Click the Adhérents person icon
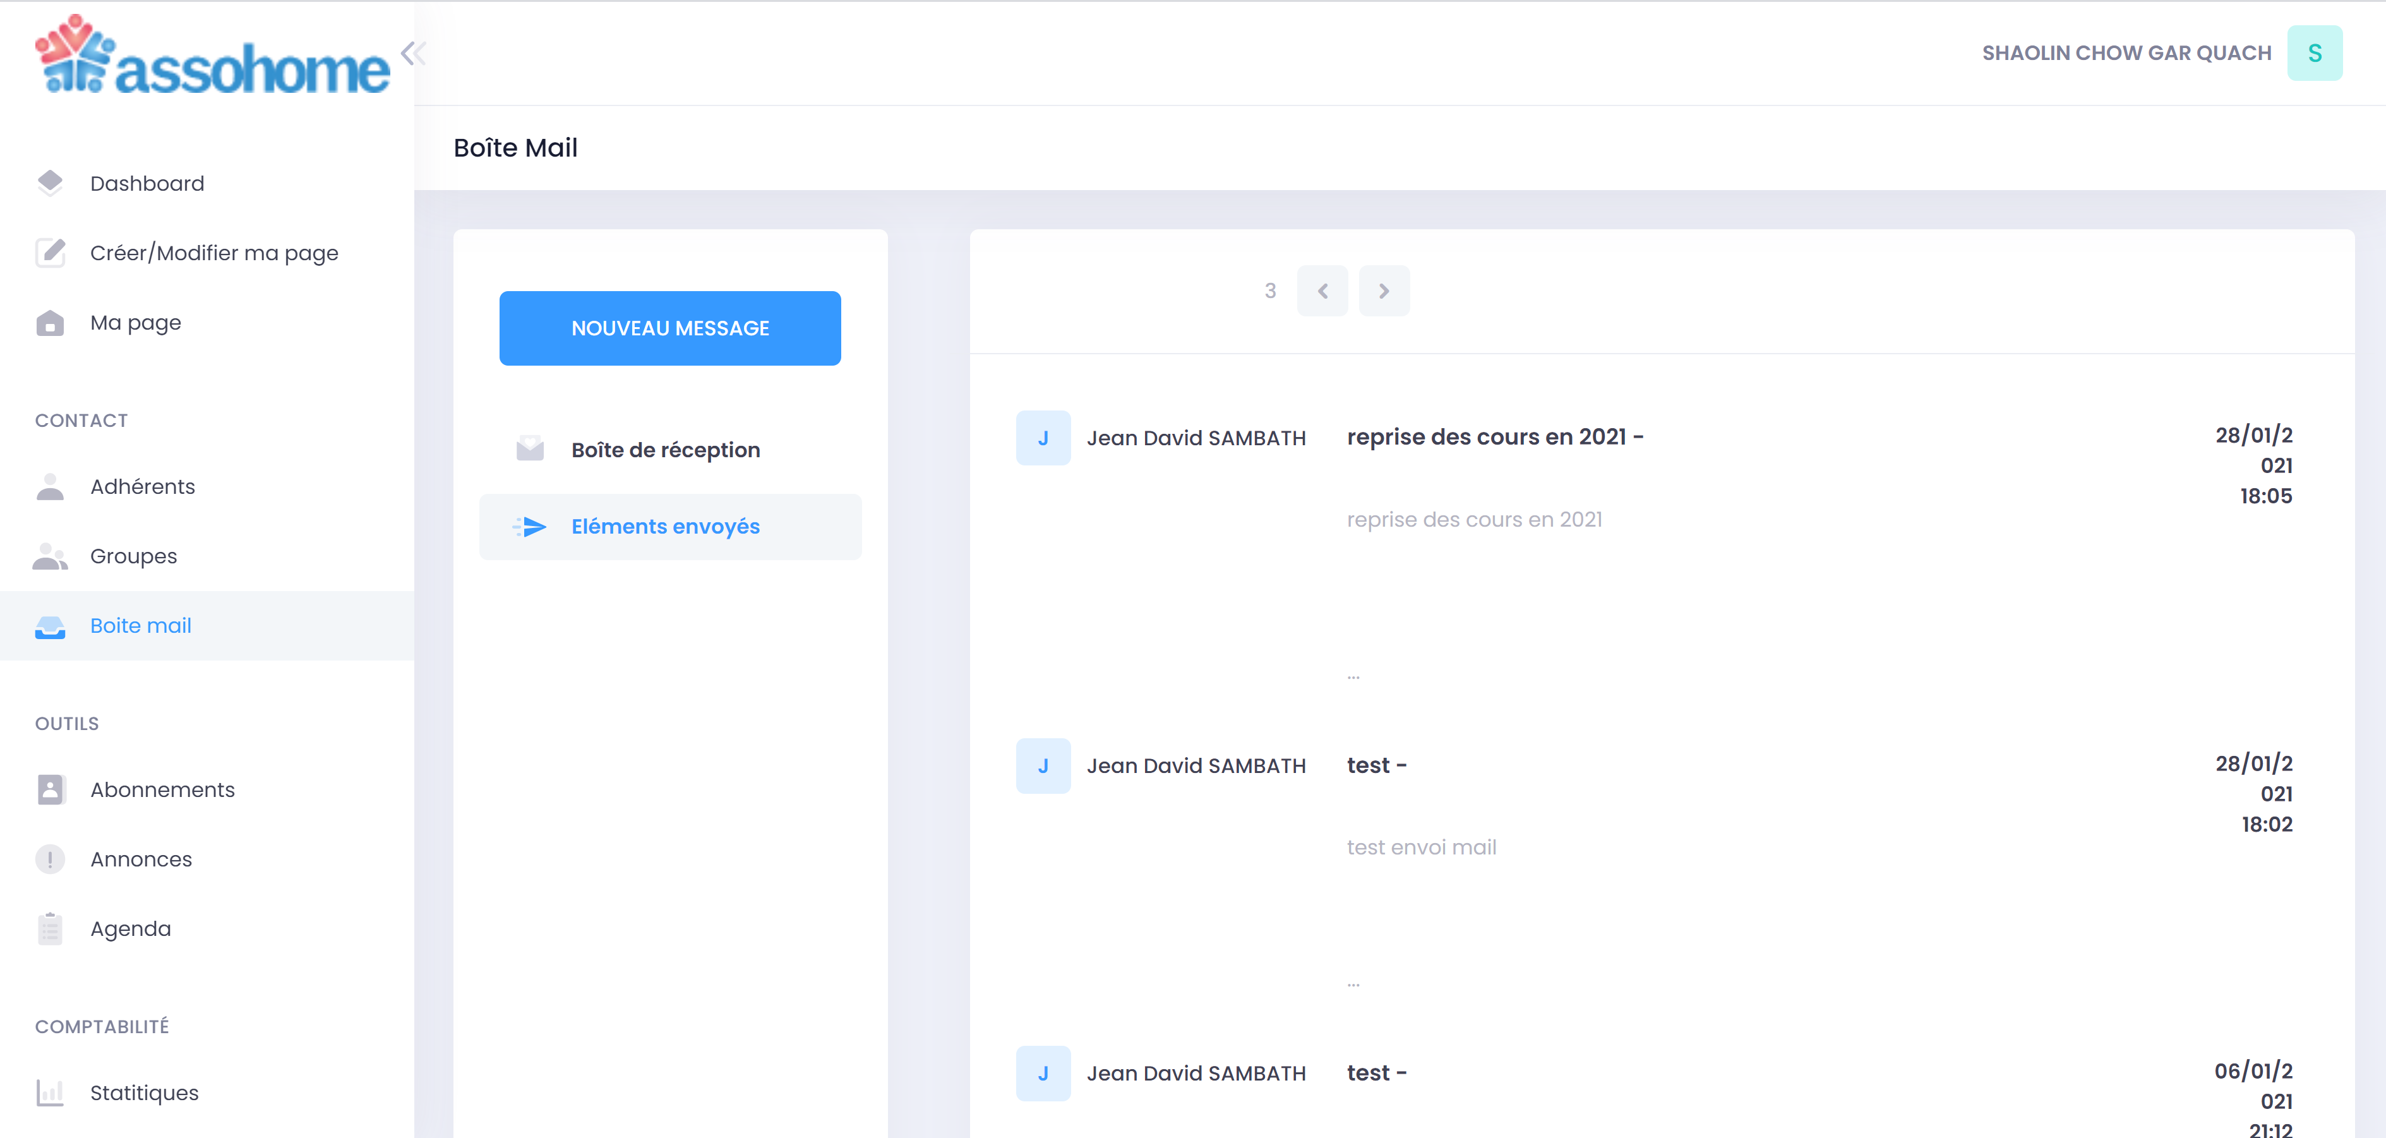The width and height of the screenshot is (2386, 1138). pos(50,486)
